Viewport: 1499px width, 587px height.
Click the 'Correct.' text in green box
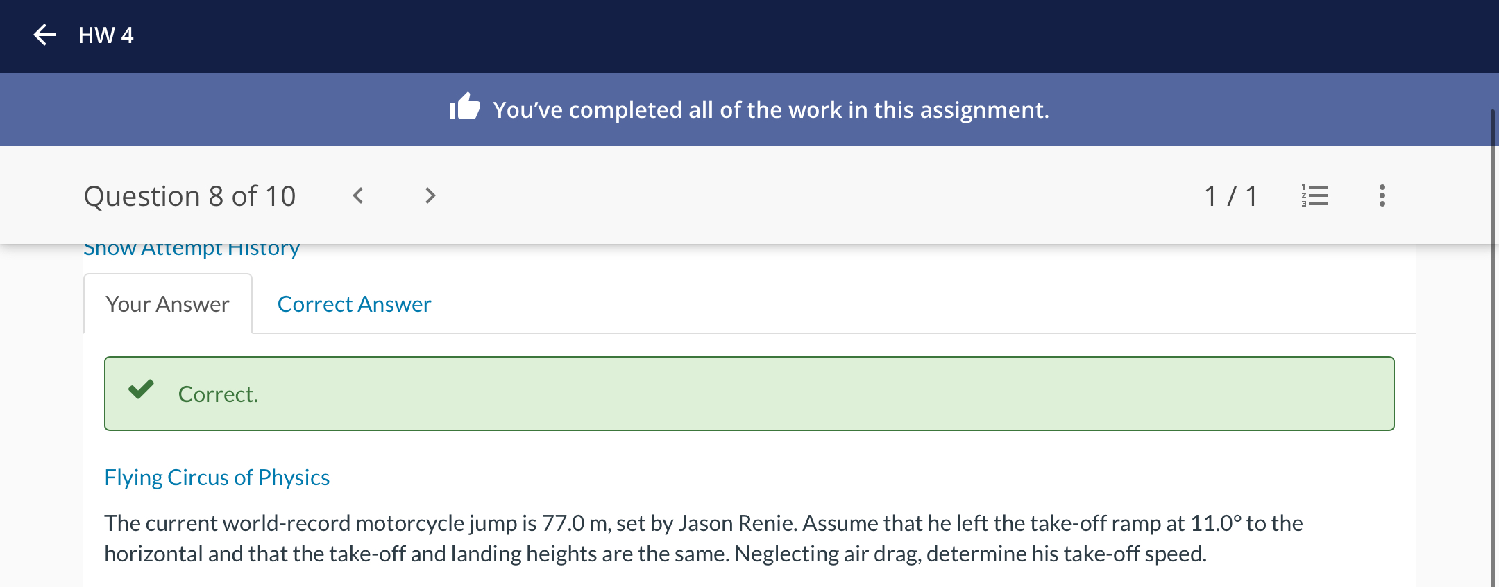tap(218, 394)
